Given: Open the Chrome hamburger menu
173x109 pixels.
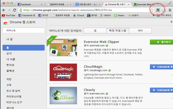Looking at the screenshot, I should coord(170,10).
